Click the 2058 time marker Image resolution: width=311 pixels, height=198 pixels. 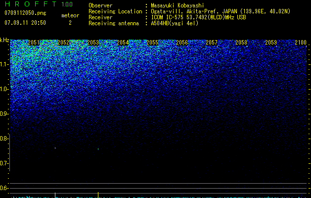point(241,43)
